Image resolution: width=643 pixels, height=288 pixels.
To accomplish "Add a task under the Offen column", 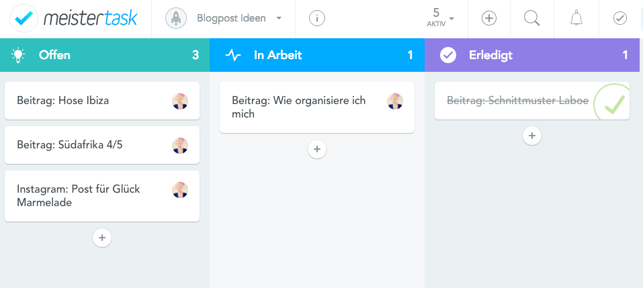I will pyautogui.click(x=102, y=238).
